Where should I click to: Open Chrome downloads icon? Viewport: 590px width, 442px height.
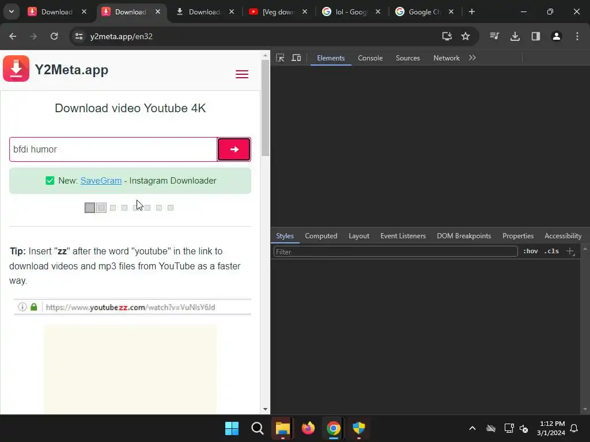pos(515,36)
